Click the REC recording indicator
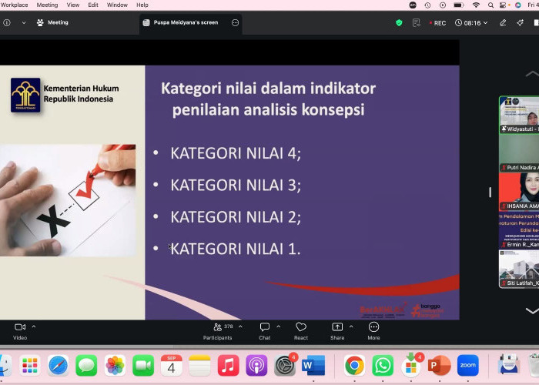The width and height of the screenshot is (539, 385). click(x=437, y=23)
